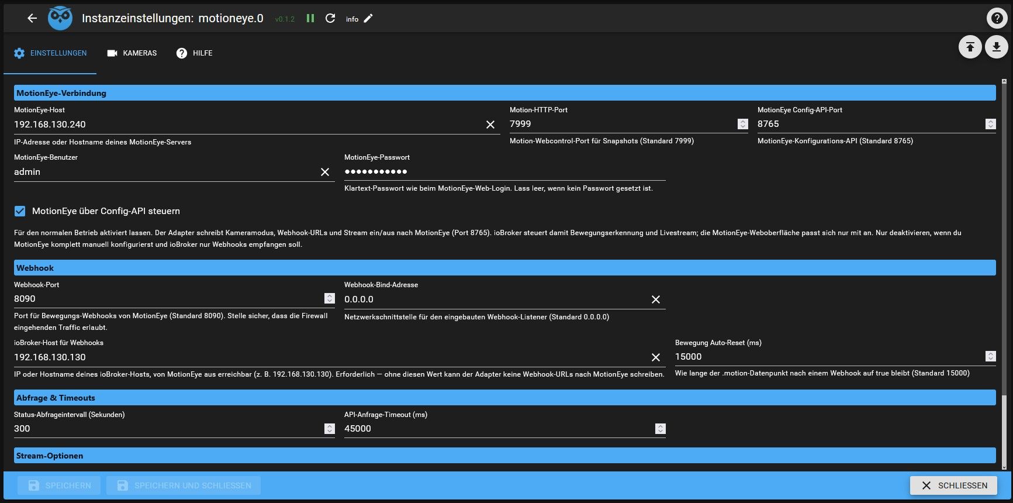1013x503 pixels.
Task: Clear the MotionEye-Benutzer field
Action: pyautogui.click(x=325, y=172)
